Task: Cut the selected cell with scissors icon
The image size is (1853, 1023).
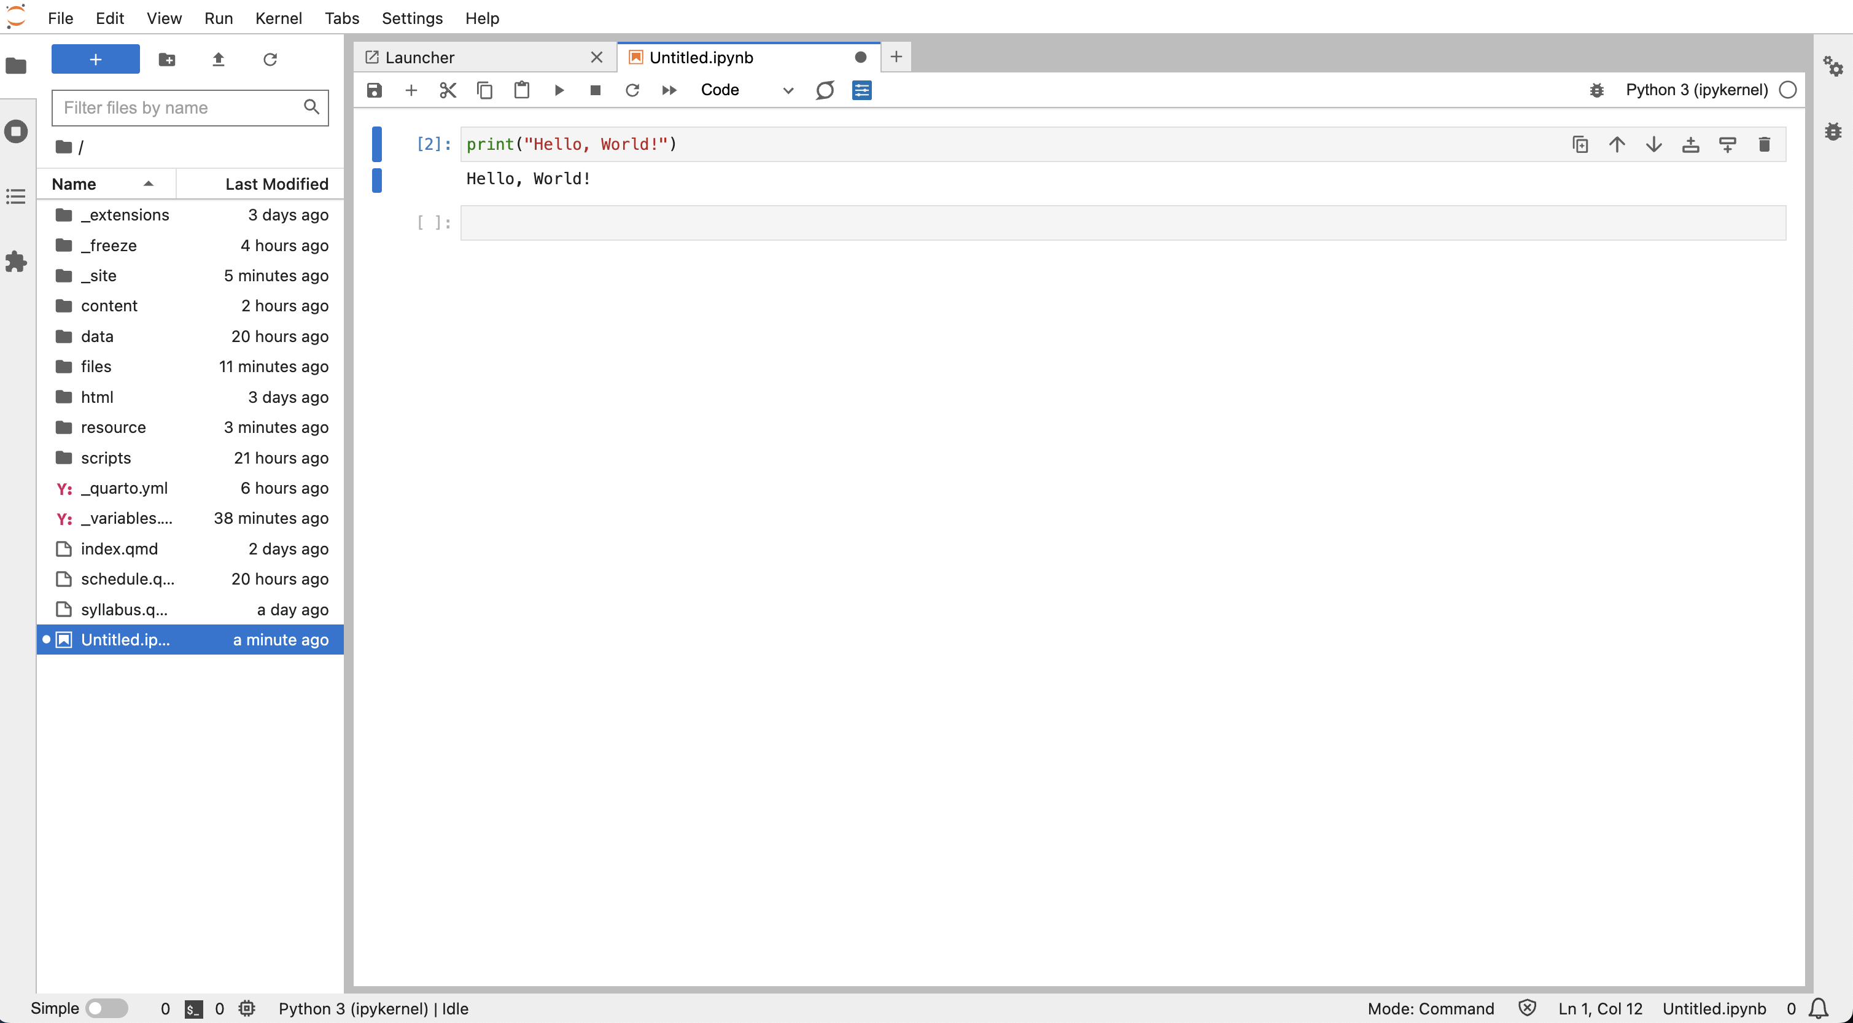Action: click(448, 90)
